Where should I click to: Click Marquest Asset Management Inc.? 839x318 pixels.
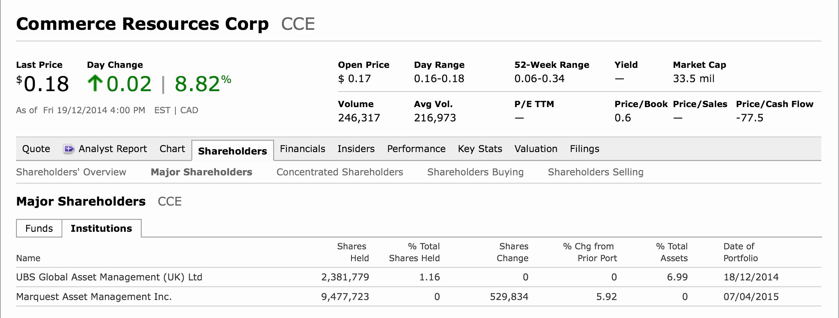(x=94, y=297)
